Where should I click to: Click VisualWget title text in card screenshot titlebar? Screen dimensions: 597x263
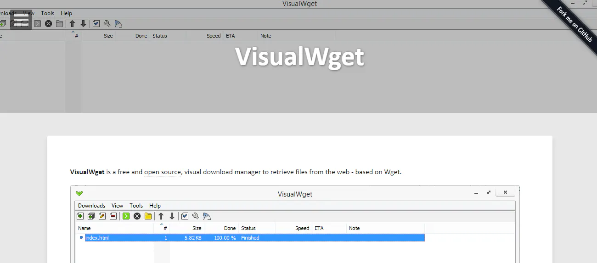[295, 194]
